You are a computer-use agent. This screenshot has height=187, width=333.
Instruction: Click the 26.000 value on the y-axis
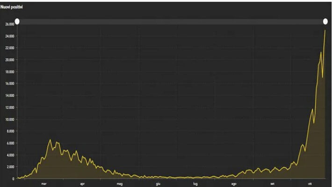(x=9, y=24)
